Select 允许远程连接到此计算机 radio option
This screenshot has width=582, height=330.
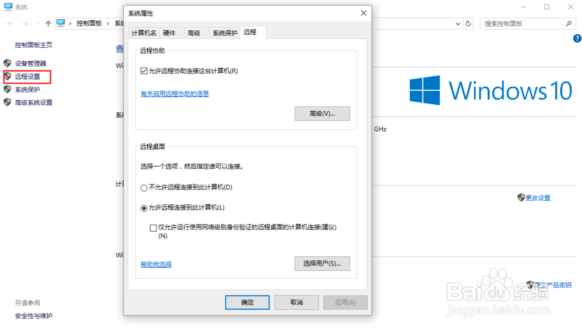144,208
